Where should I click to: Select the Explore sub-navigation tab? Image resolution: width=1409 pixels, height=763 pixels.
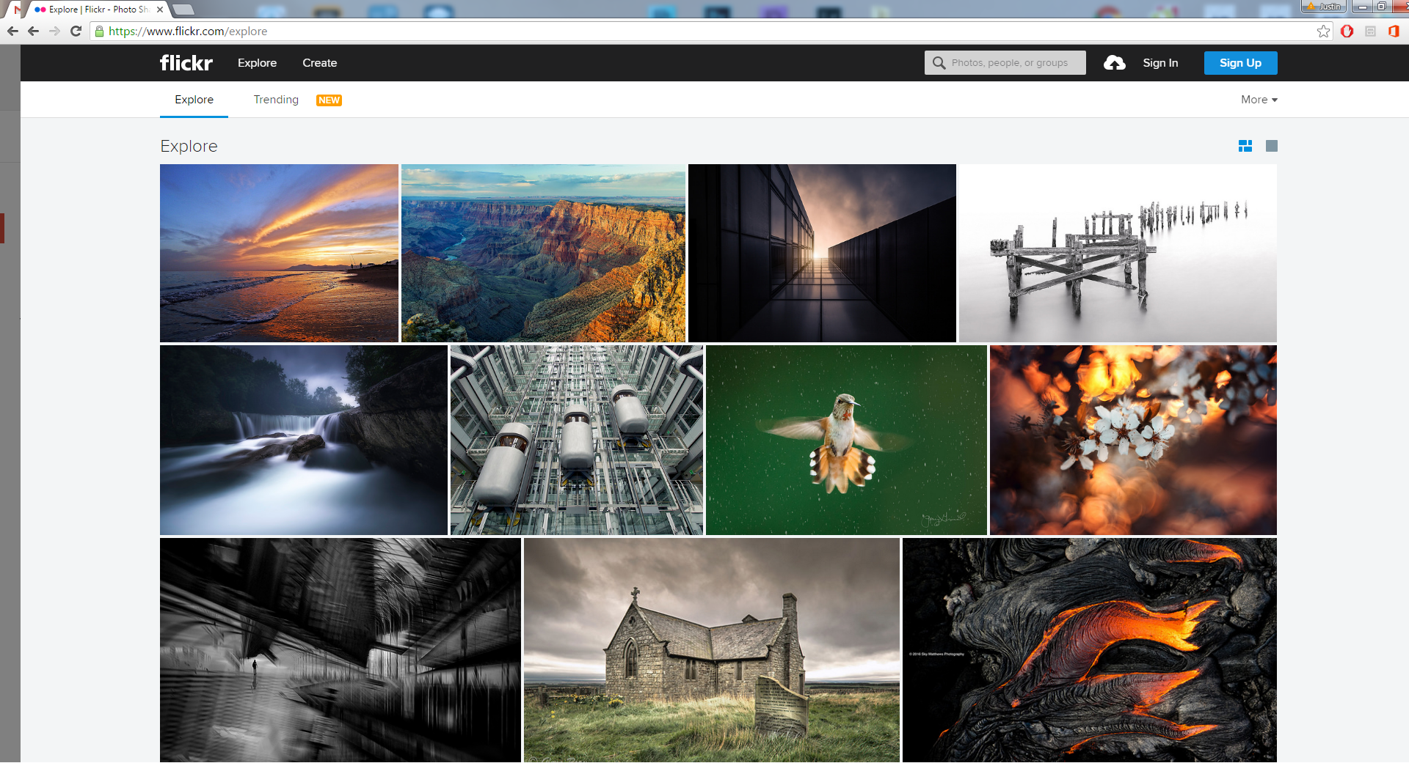tap(194, 100)
